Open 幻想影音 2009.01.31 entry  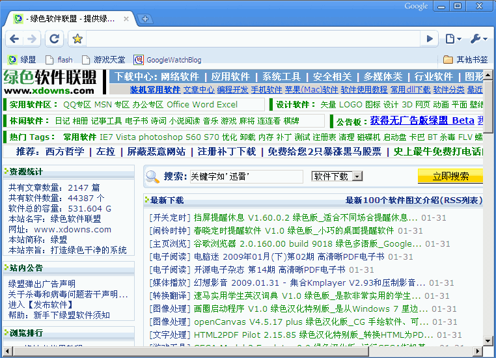coord(309,282)
